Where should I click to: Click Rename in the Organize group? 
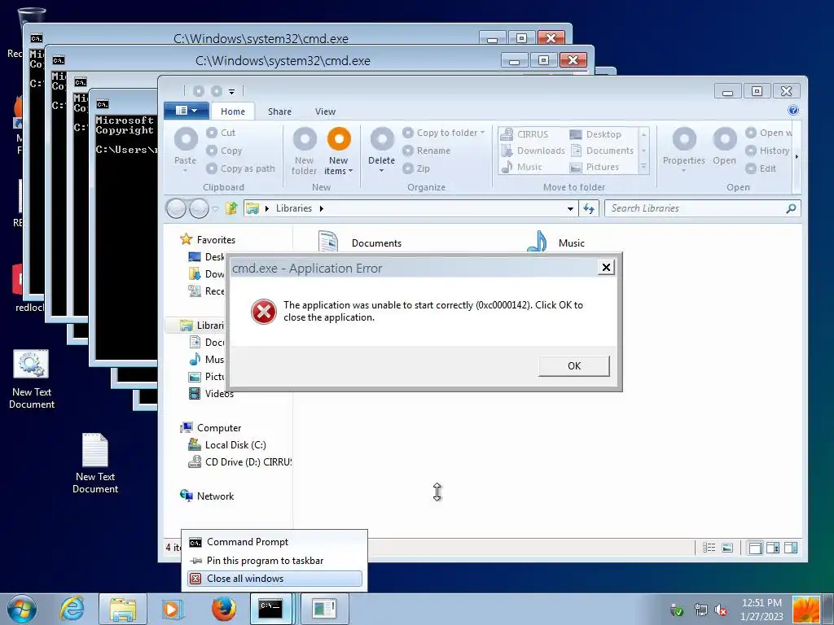427,151
